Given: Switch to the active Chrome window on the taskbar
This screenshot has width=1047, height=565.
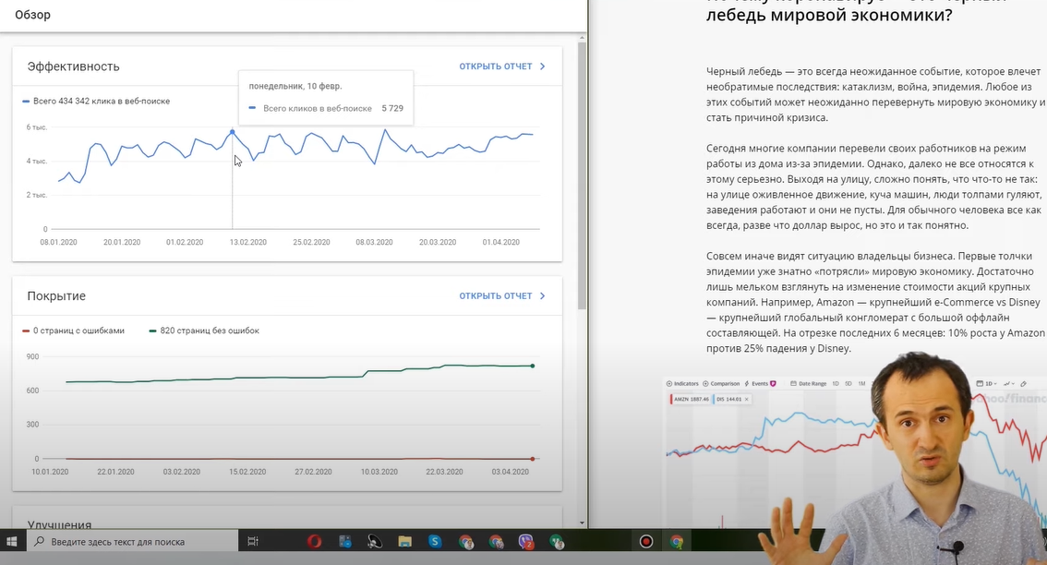Looking at the screenshot, I should [x=677, y=542].
